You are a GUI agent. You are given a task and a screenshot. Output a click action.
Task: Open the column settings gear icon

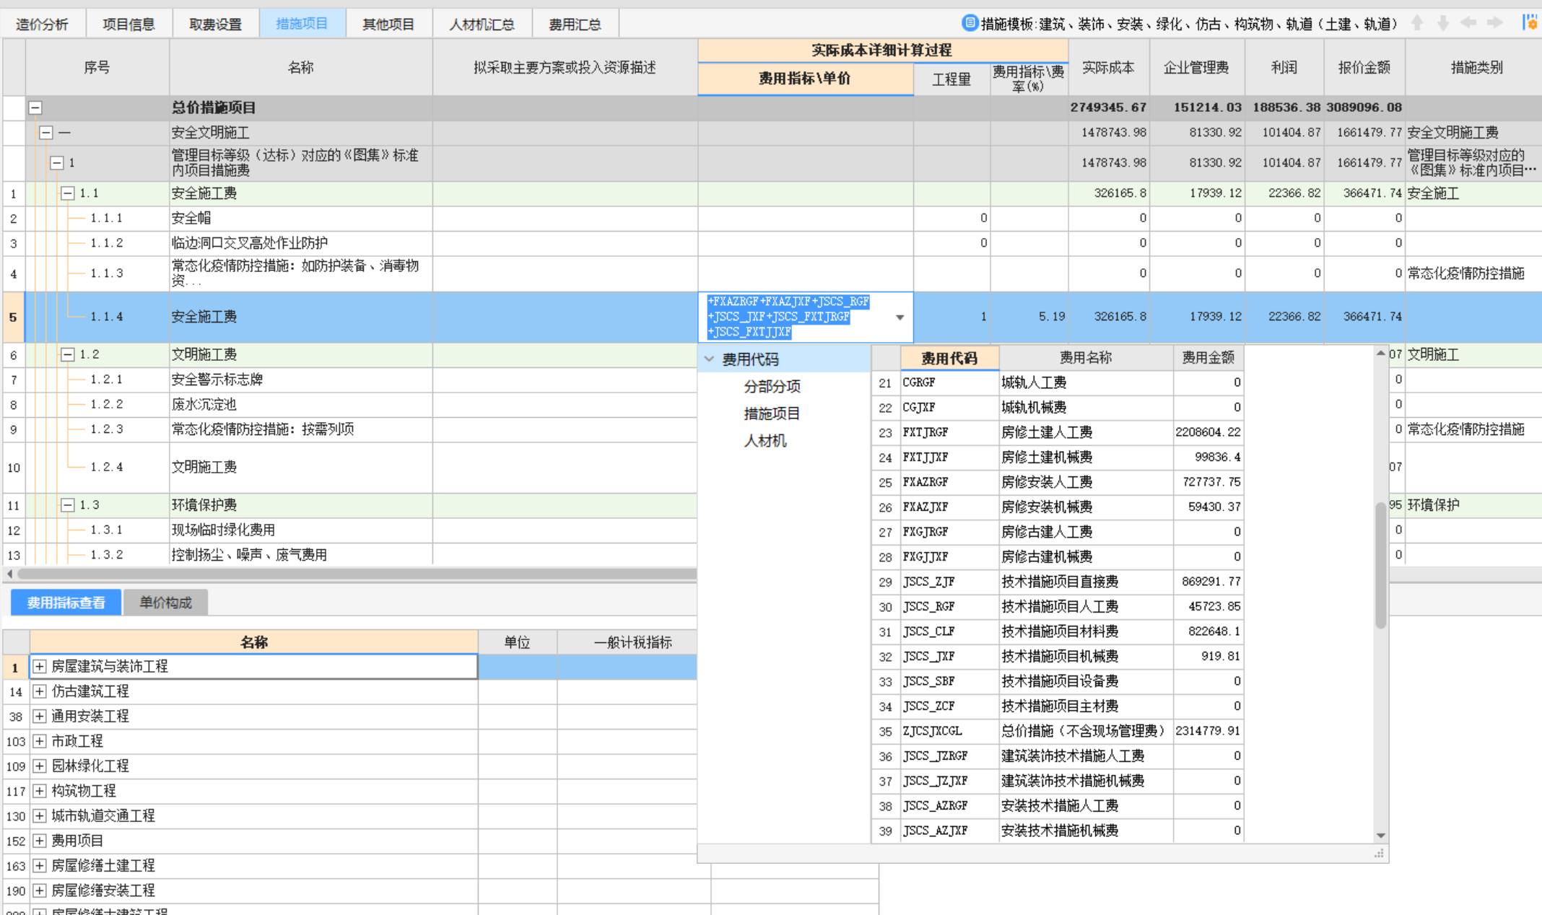click(1530, 22)
